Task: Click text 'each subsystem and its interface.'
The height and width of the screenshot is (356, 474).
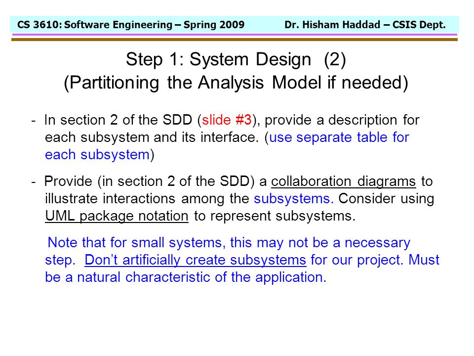Action: point(152,137)
